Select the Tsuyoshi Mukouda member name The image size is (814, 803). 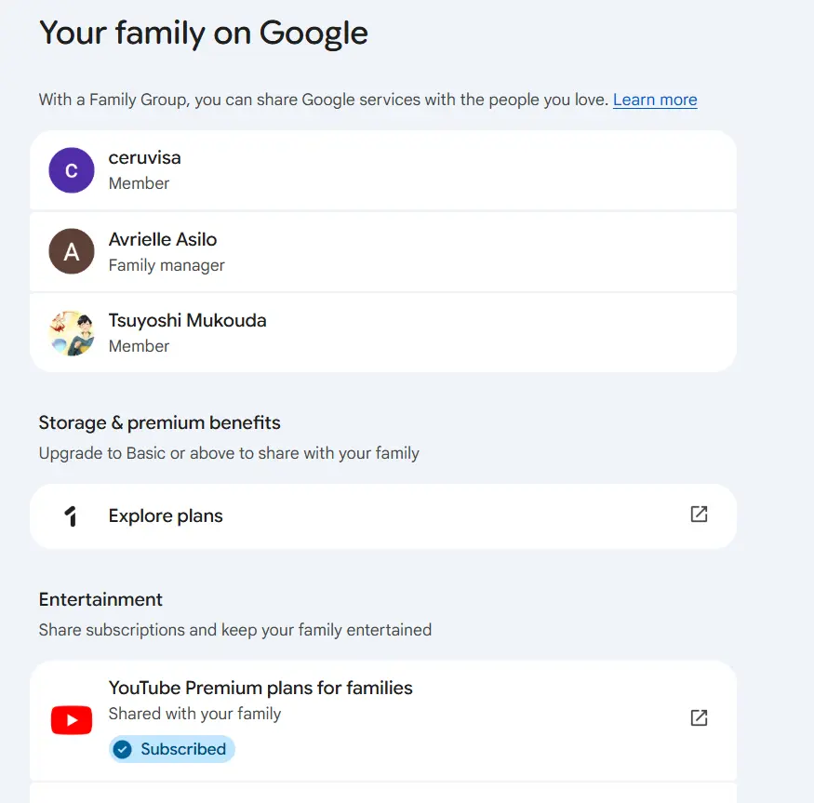click(187, 320)
